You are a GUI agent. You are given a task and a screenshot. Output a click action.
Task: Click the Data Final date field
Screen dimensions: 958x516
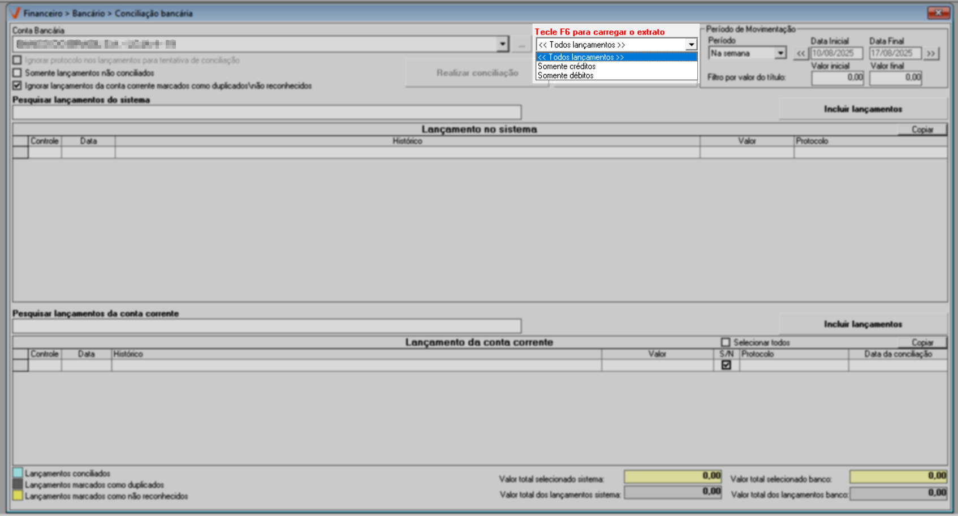895,53
